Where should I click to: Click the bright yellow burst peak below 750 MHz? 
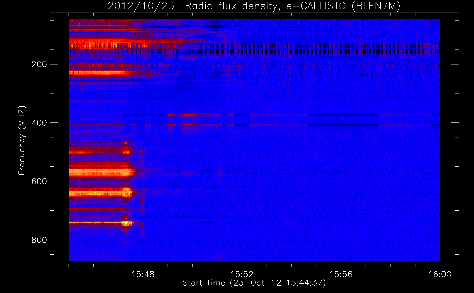(x=127, y=223)
